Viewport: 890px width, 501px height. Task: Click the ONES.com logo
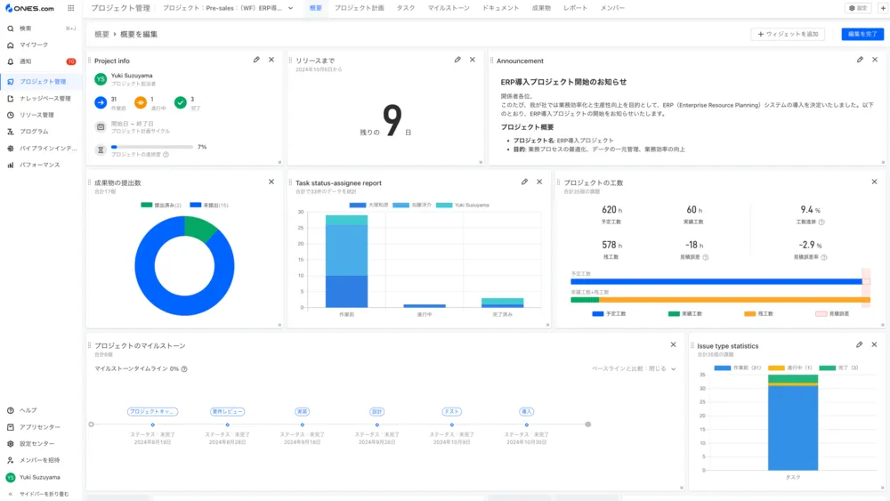pos(29,8)
